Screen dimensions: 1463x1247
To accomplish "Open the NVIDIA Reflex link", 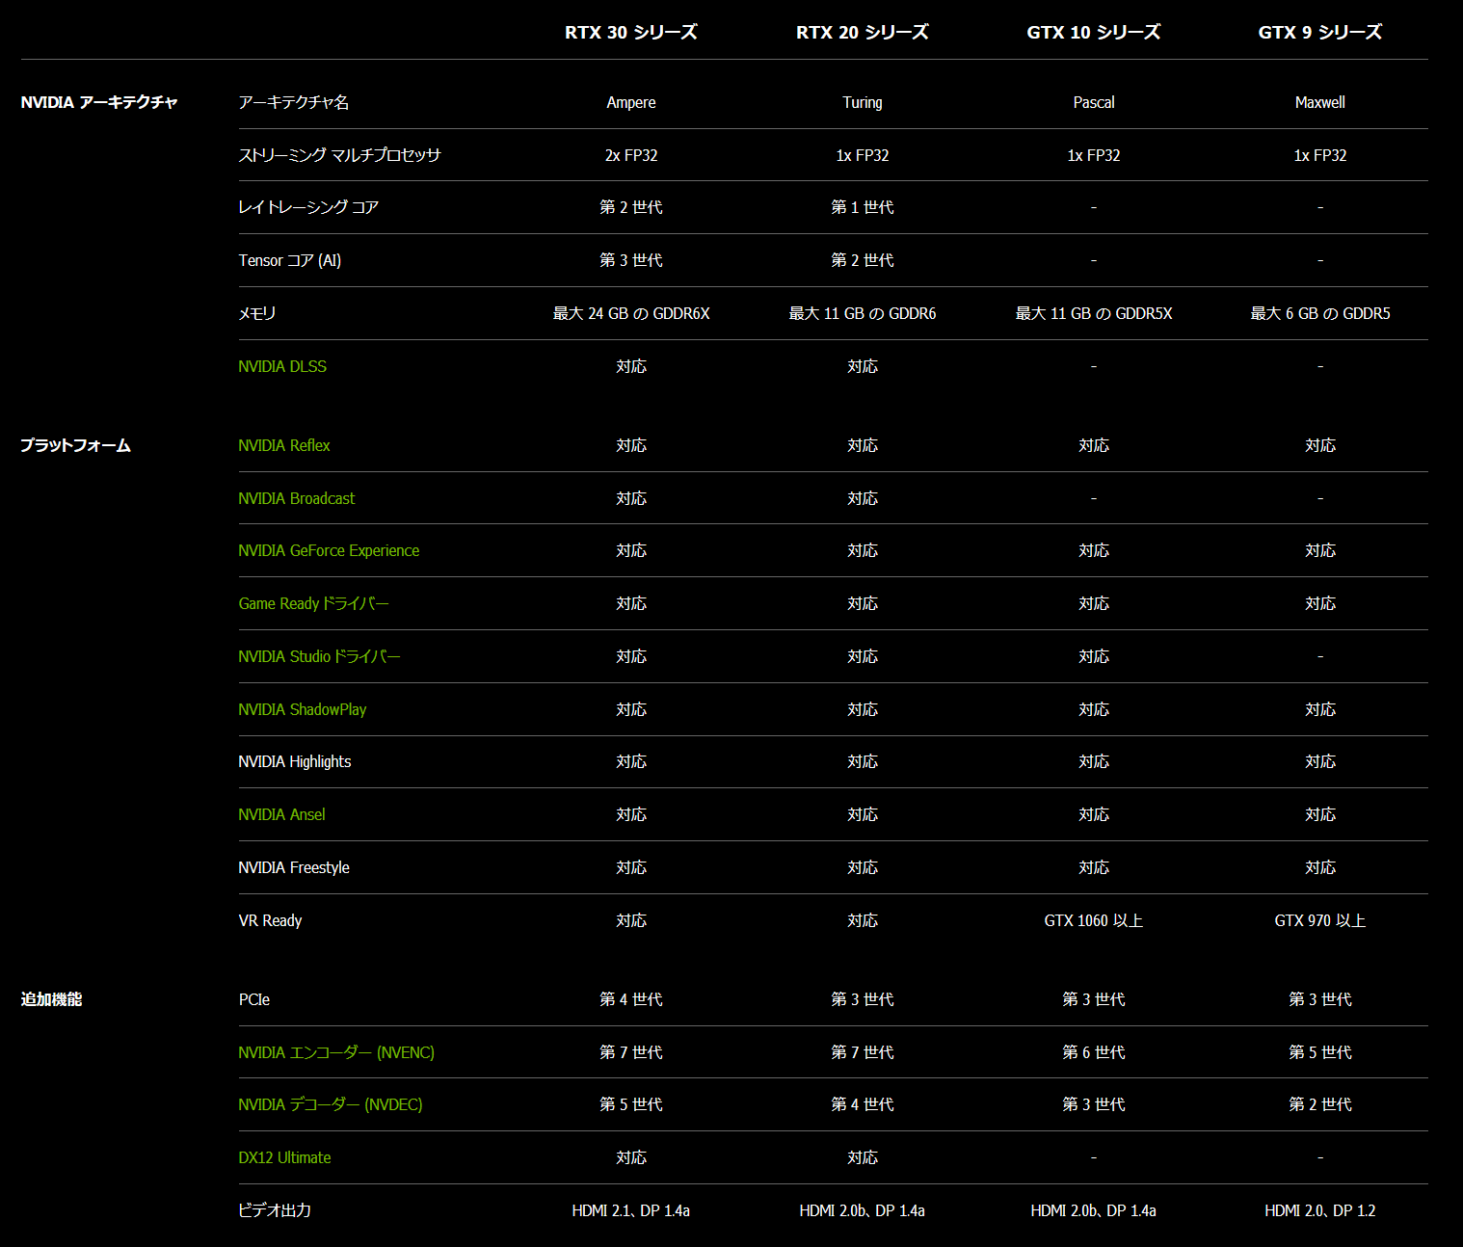I will pos(284,445).
